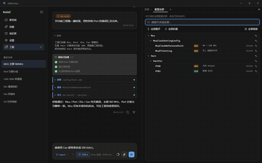
Task: Click the s32k3-mcu app icon
Action: [x=4, y=3]
